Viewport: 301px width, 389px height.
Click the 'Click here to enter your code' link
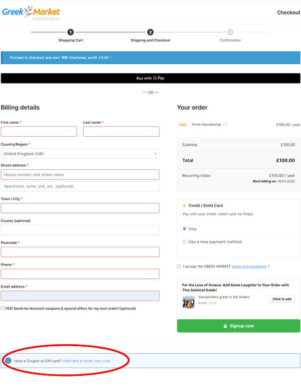tap(86, 361)
